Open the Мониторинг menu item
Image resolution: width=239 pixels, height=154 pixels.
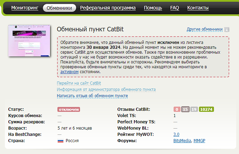[25, 8]
